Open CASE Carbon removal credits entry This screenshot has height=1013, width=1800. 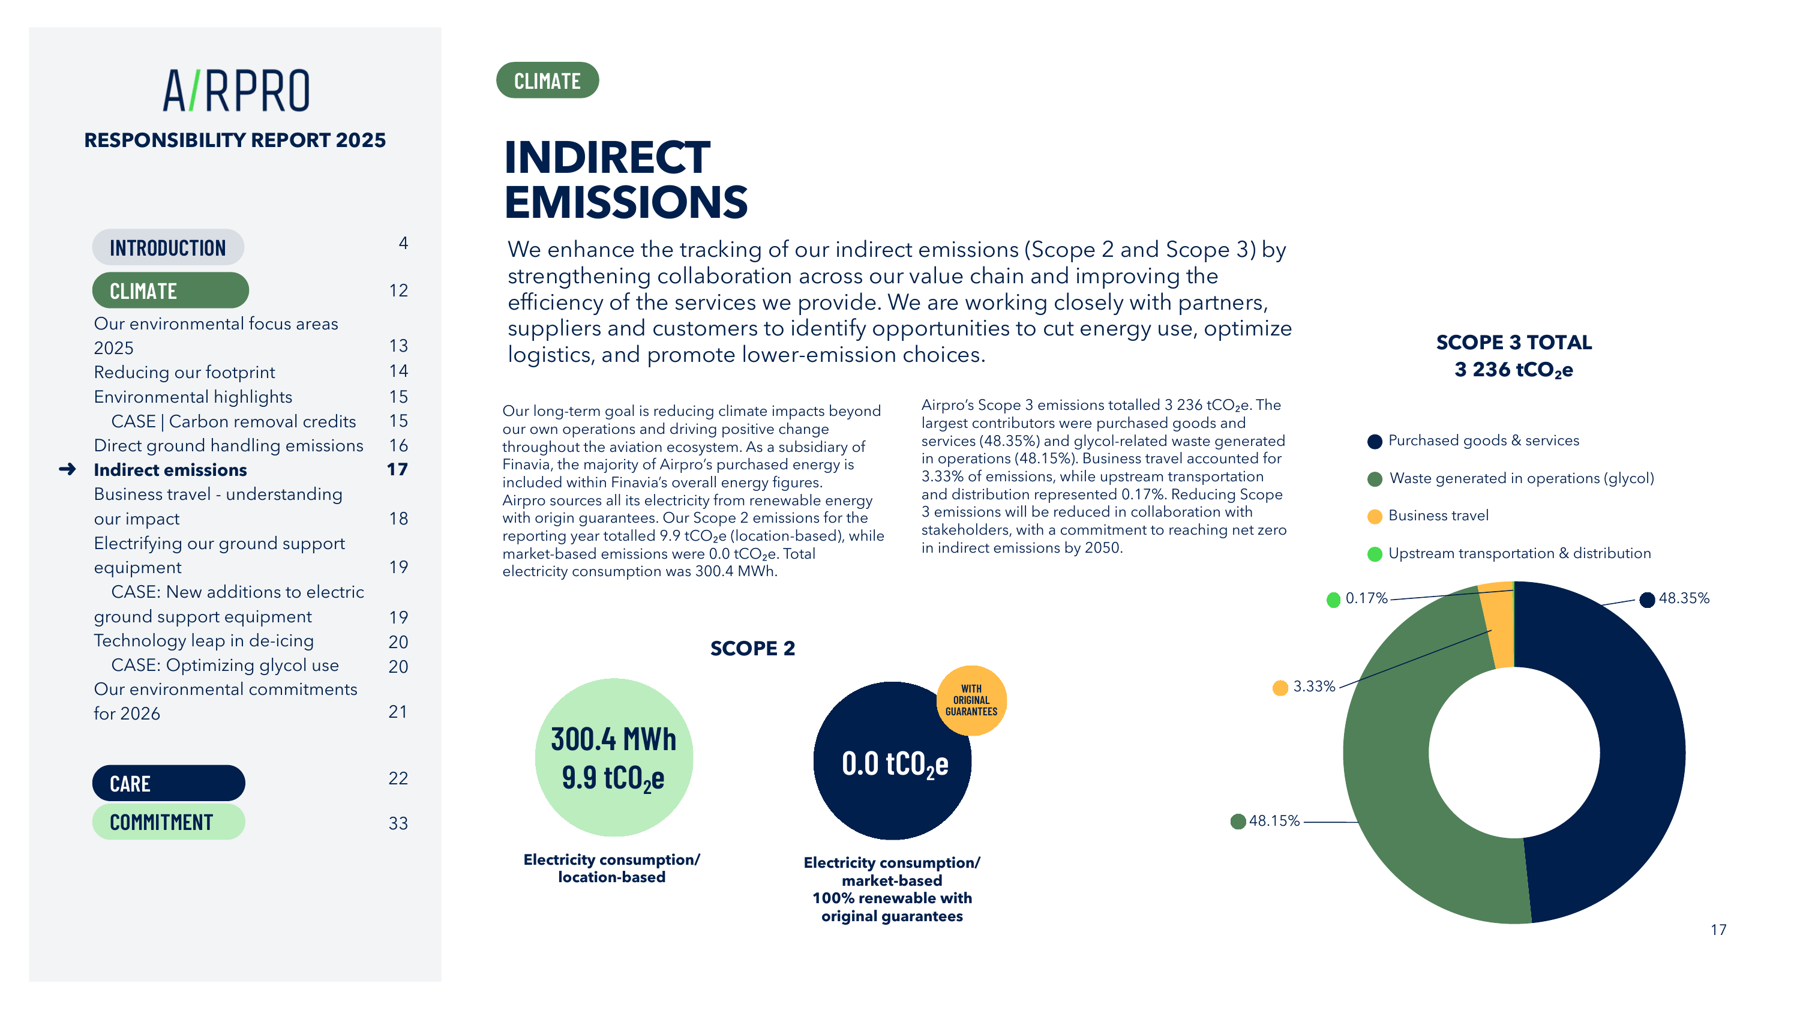pos(233,421)
